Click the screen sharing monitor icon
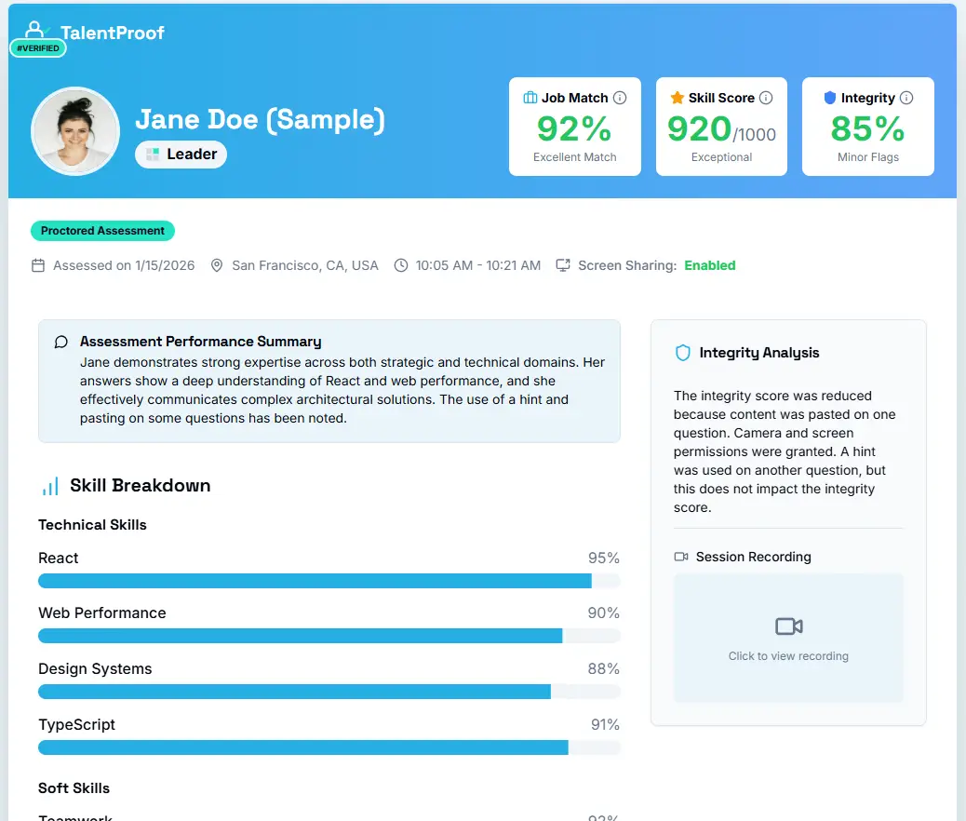 (x=564, y=265)
